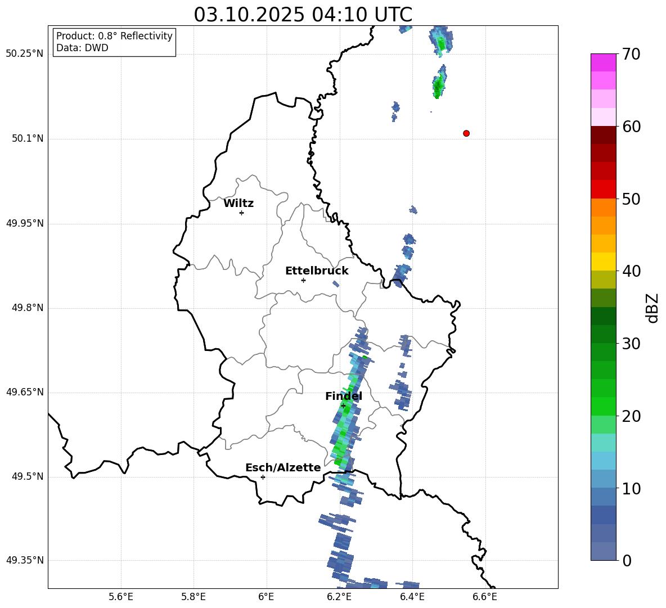This screenshot has width=666, height=608.
Task: Click the 6.2°E longitude label
Action: point(339,597)
